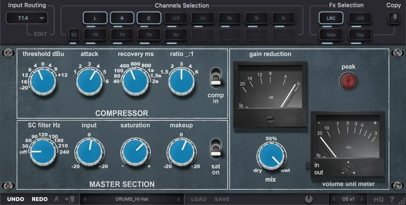406x205 pixels.
Task: Toggle the sat on switch
Action: point(215,148)
